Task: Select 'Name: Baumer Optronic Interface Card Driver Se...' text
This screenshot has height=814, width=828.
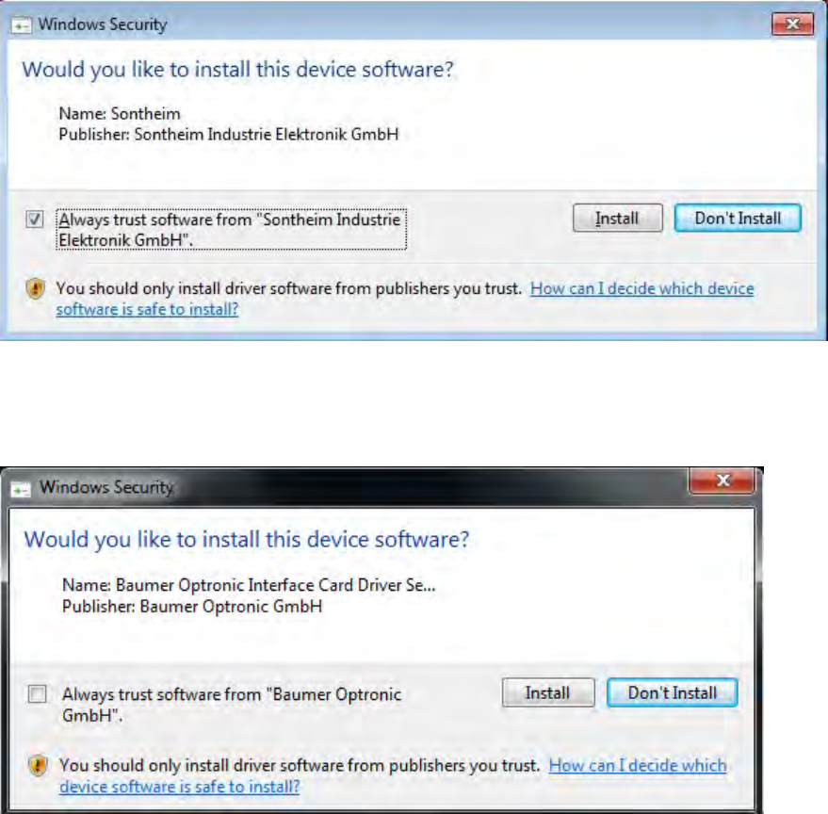Action: (x=249, y=585)
